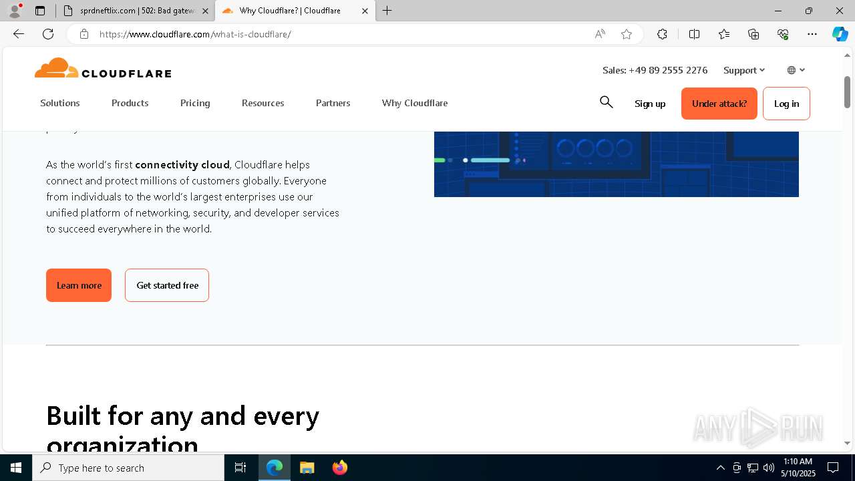
Task: Open the Pricing menu
Action: tap(195, 103)
